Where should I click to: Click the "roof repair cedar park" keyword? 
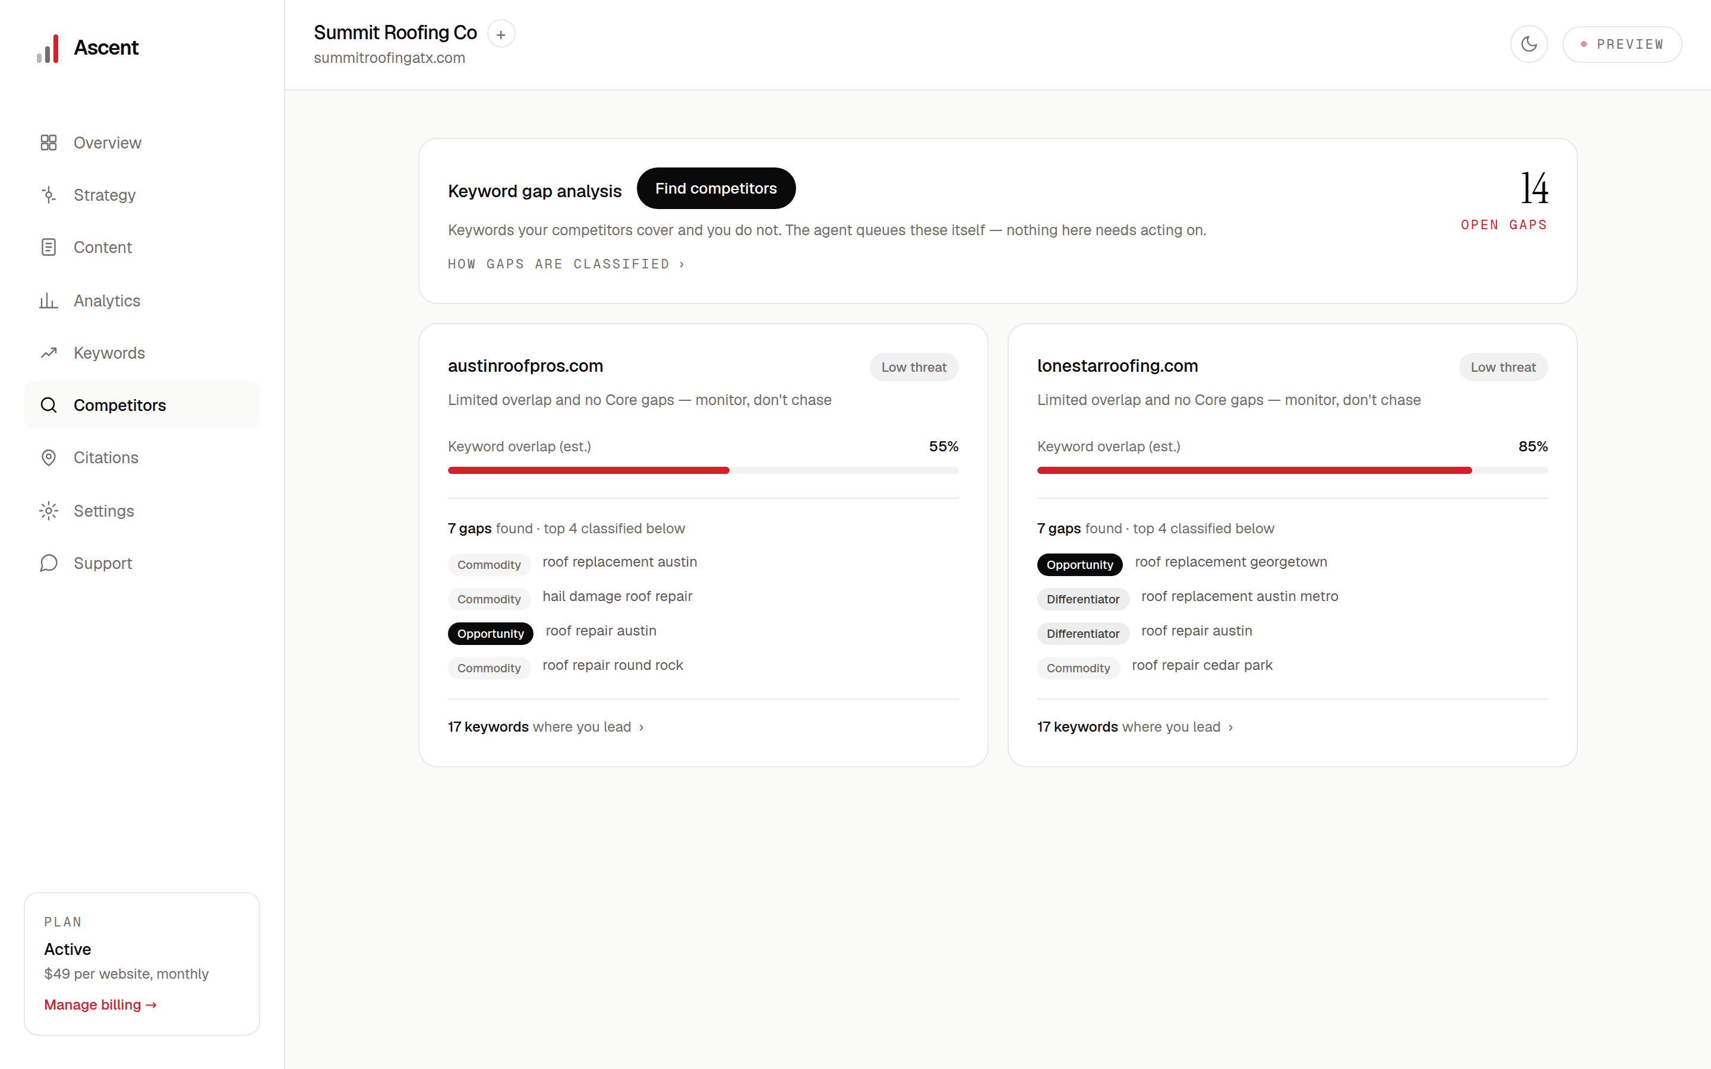1201,665
